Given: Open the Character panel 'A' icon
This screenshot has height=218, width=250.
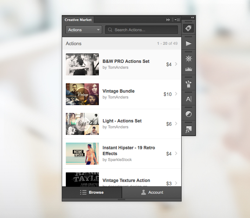Looking at the screenshot, I should (x=189, y=99).
